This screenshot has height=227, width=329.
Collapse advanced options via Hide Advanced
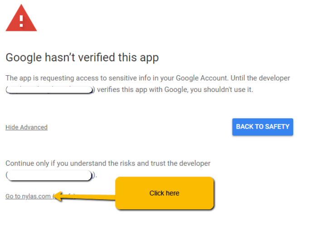point(26,127)
